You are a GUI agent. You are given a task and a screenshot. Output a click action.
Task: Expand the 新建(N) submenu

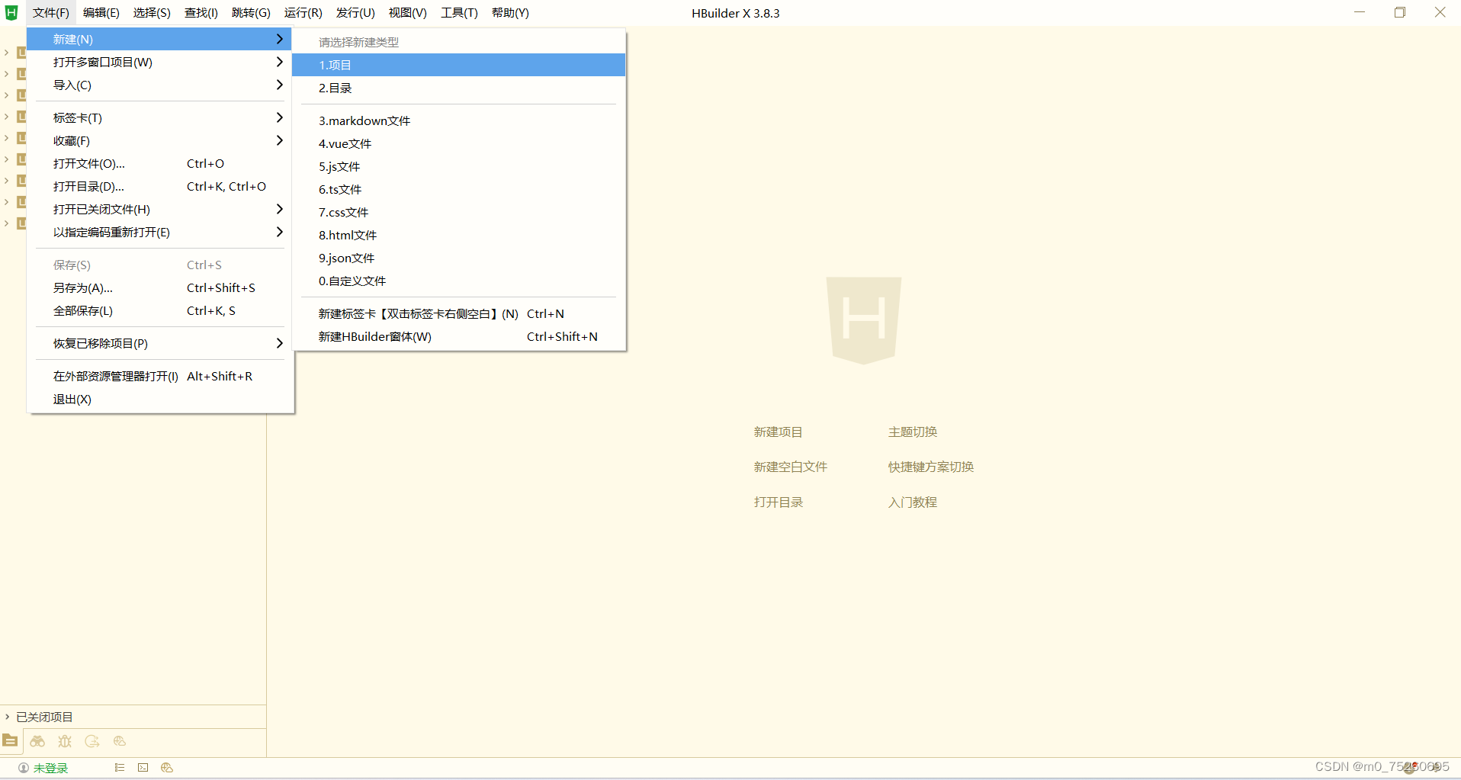[x=159, y=39]
